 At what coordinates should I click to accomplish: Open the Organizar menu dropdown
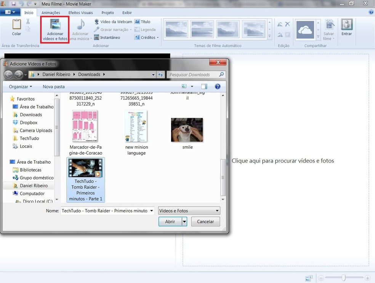21,87
